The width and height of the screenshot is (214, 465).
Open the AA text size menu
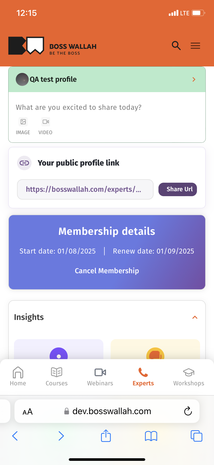tap(28, 412)
